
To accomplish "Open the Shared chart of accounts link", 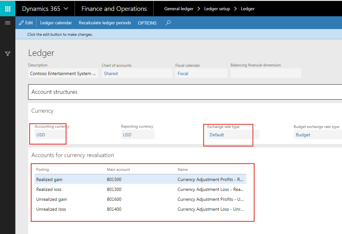I will point(111,73).
